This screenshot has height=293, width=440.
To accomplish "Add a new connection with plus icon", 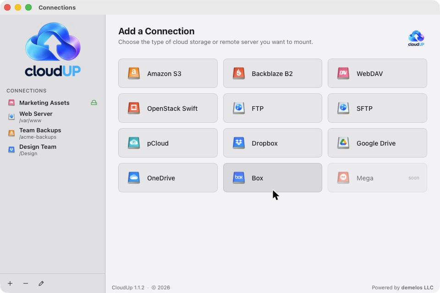I will pos(10,283).
